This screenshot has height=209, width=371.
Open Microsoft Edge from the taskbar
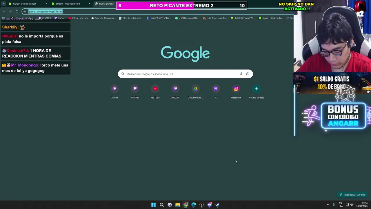(x=194, y=205)
